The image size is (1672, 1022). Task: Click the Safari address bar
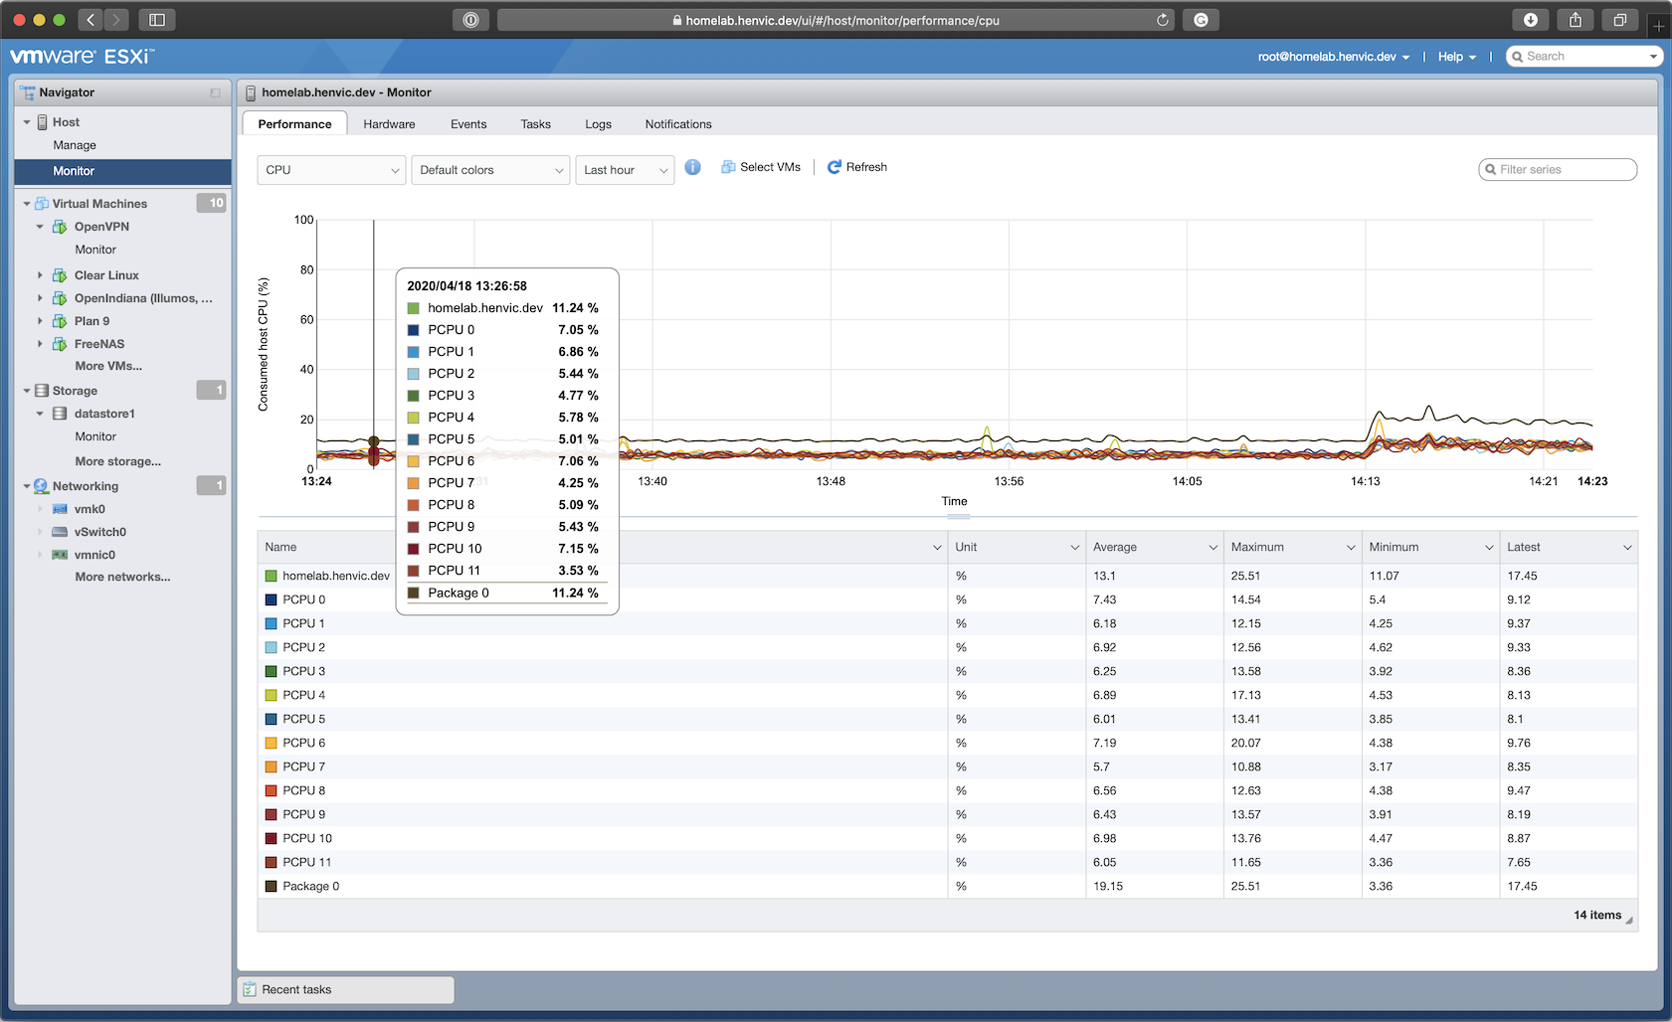point(836,20)
